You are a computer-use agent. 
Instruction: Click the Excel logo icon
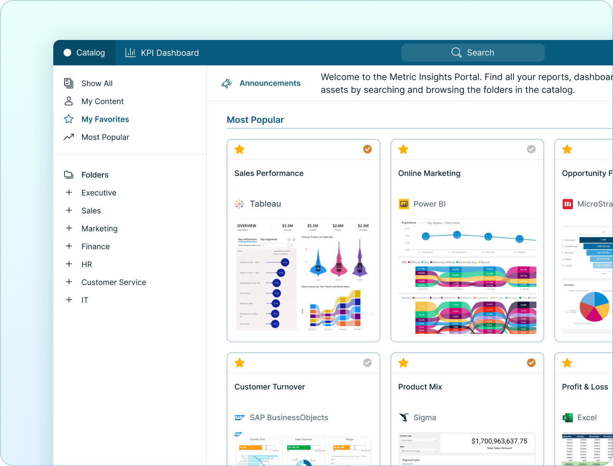point(568,418)
